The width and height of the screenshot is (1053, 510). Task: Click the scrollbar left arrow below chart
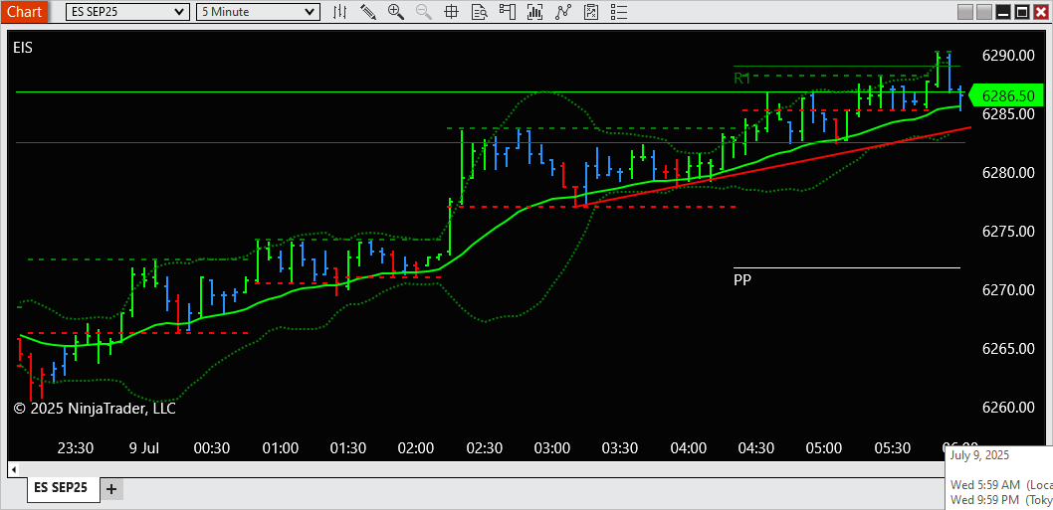pos(13,468)
